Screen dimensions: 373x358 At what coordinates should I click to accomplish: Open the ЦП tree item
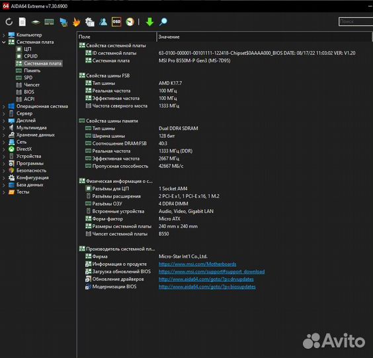coord(28,49)
